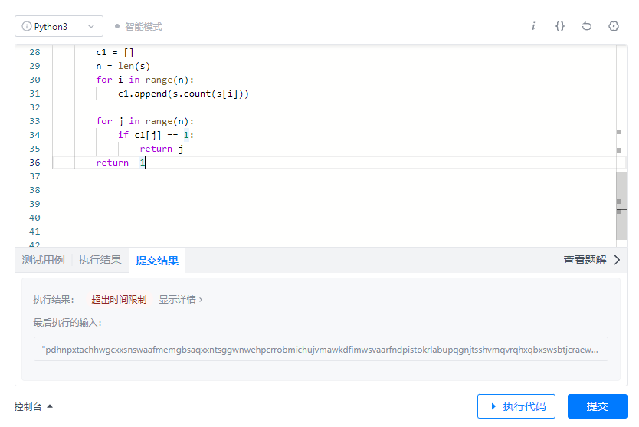Click line number 36 in gutter
The width and height of the screenshot is (639, 427).
point(34,163)
